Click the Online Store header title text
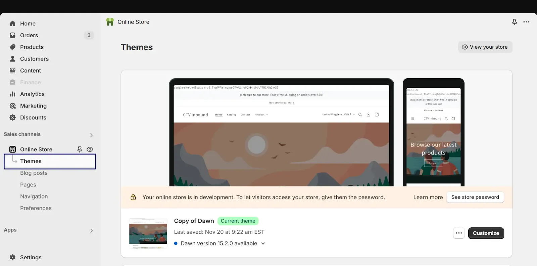The image size is (537, 266). tap(133, 22)
